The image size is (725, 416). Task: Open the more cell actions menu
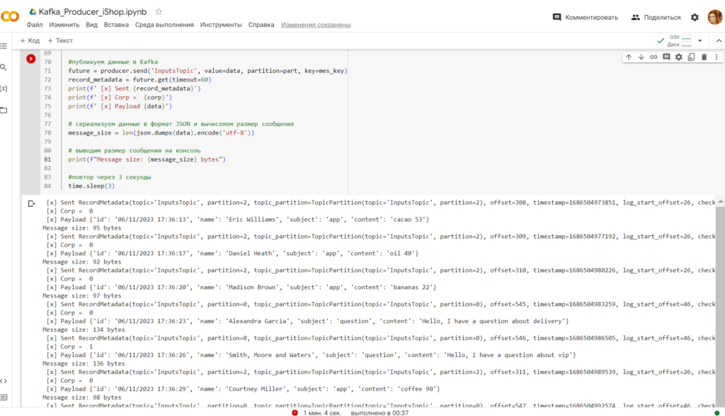717,57
